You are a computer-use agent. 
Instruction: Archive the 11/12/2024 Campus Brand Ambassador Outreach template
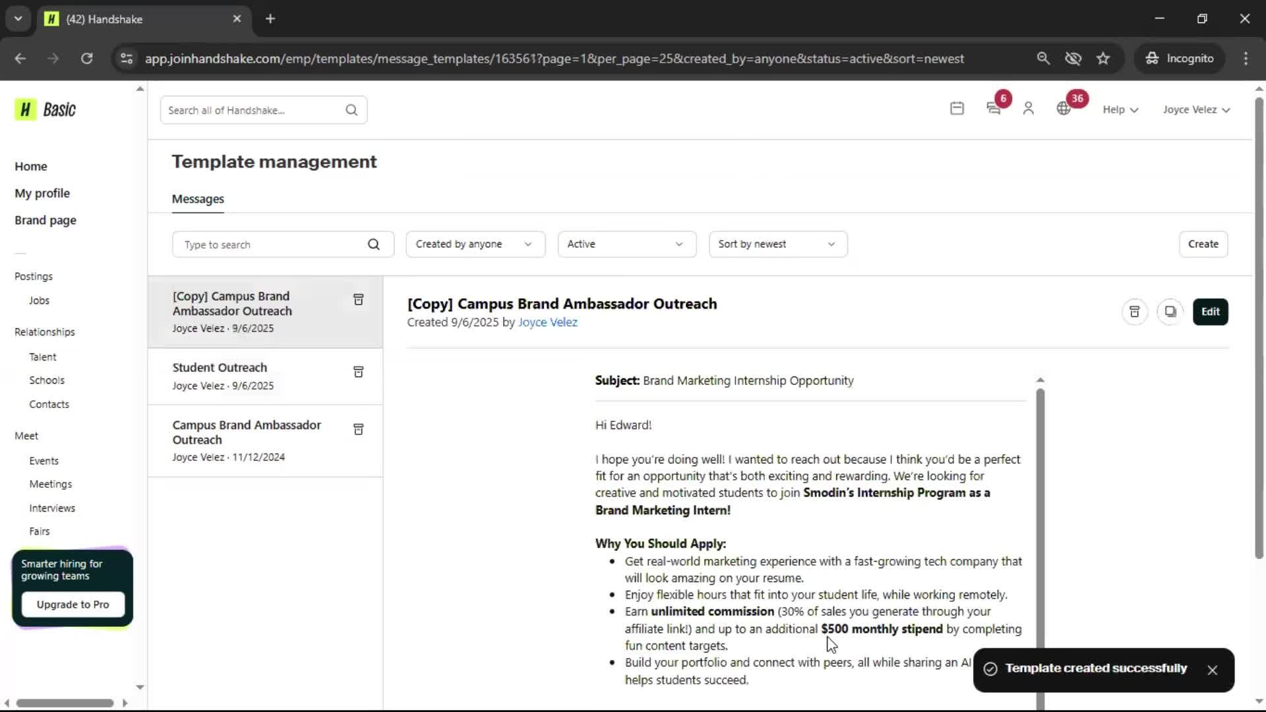click(x=358, y=429)
